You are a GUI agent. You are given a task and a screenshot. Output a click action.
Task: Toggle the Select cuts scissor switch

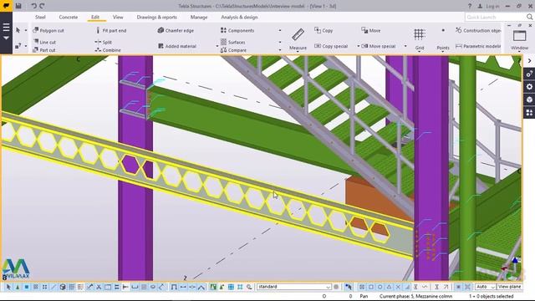(x=99, y=287)
